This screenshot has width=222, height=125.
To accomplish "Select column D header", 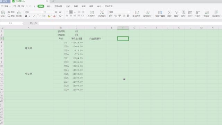I will click(x=95, y=28).
